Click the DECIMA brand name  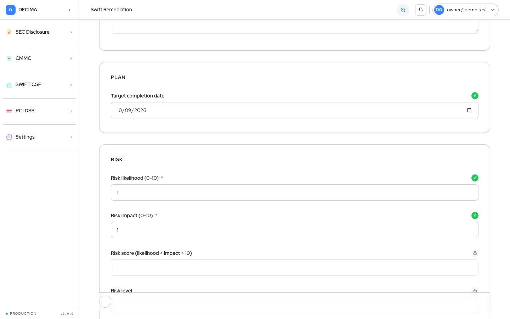[x=28, y=10]
